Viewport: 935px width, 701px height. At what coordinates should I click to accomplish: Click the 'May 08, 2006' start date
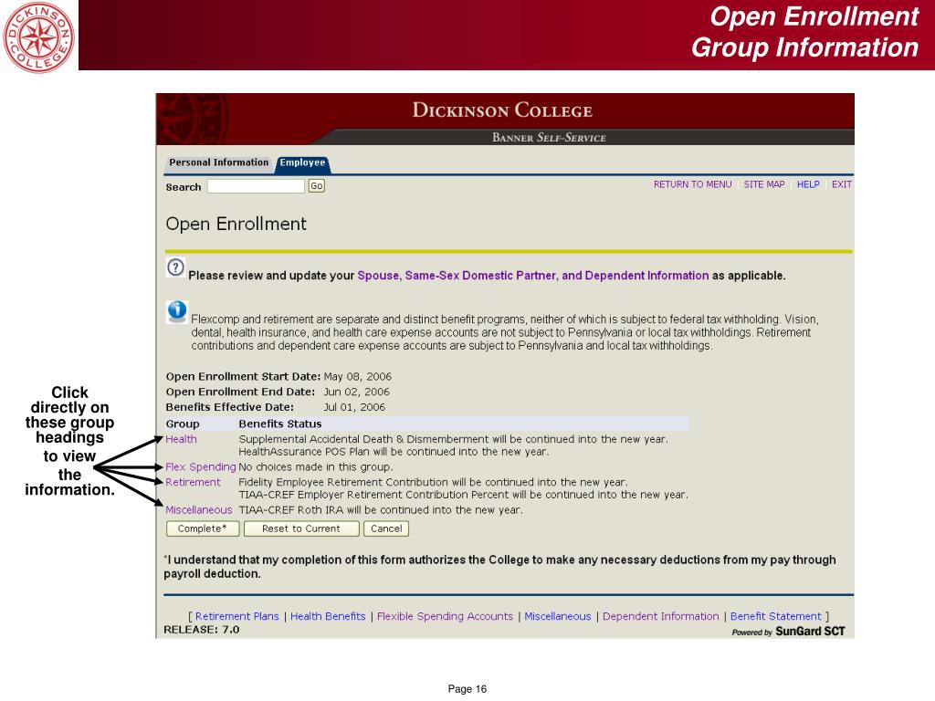(358, 377)
